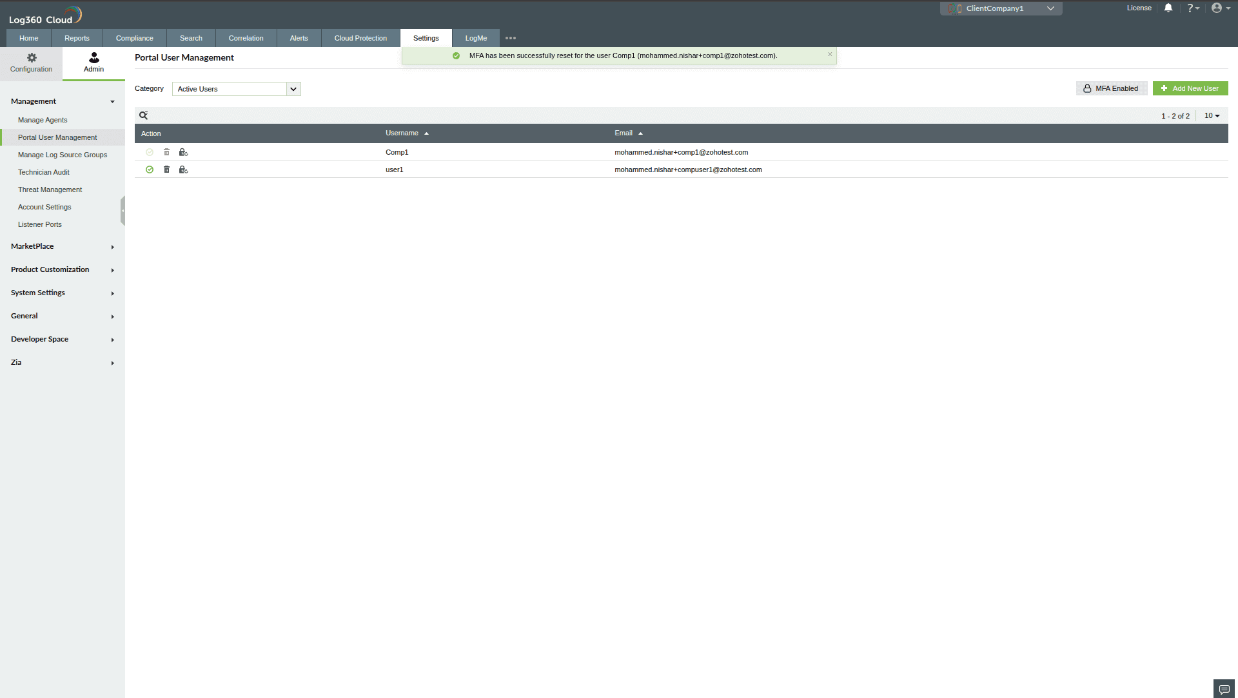Switch to the Reports tab
Viewport: 1238px width, 698px height.
tap(77, 38)
